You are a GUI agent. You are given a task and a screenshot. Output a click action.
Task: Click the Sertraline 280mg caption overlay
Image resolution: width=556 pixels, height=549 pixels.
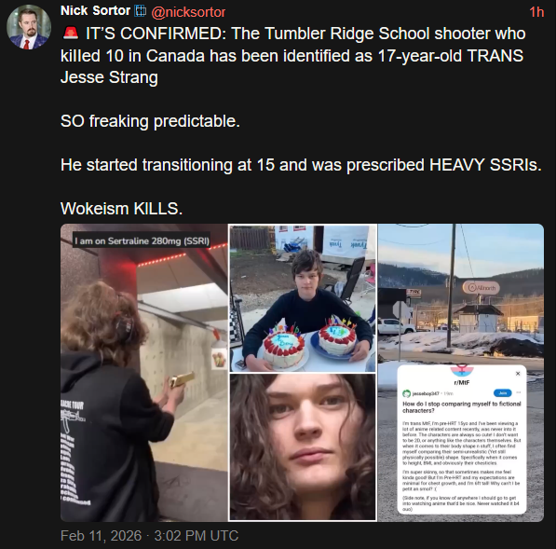point(142,241)
